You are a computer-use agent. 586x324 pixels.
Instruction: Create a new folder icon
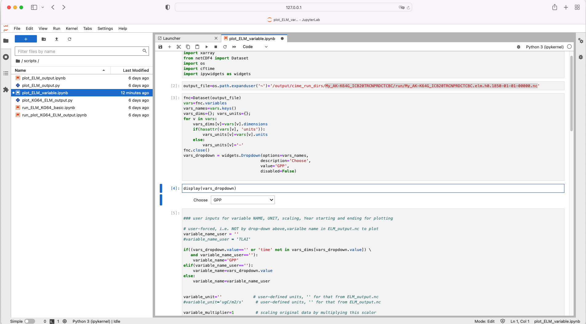44,39
